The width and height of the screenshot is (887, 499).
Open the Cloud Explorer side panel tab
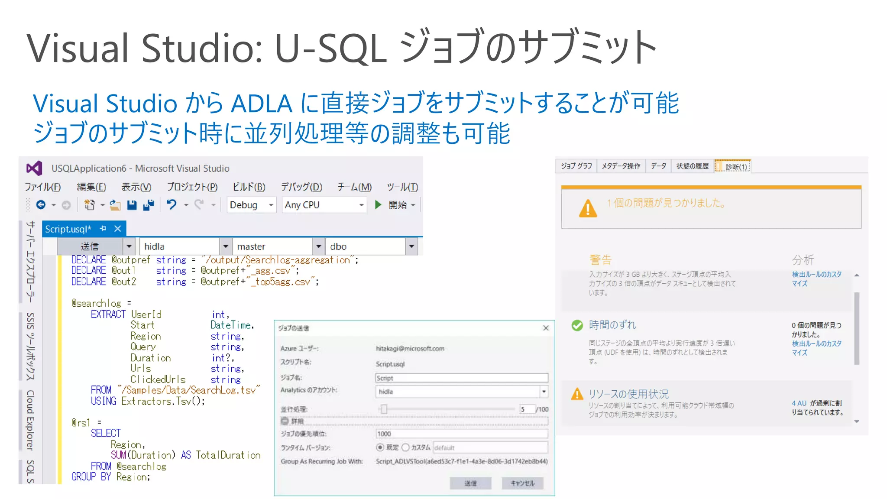tap(30, 420)
